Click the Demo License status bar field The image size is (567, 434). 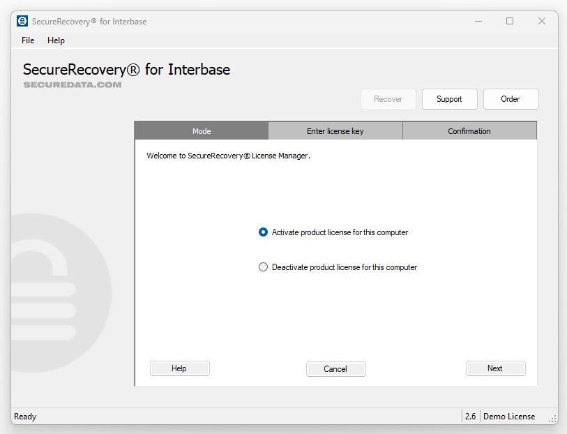(x=509, y=417)
